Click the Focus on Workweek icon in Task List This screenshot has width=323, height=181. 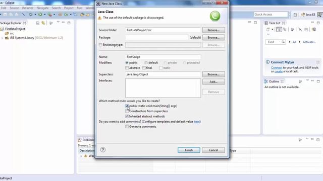(x=293, y=30)
